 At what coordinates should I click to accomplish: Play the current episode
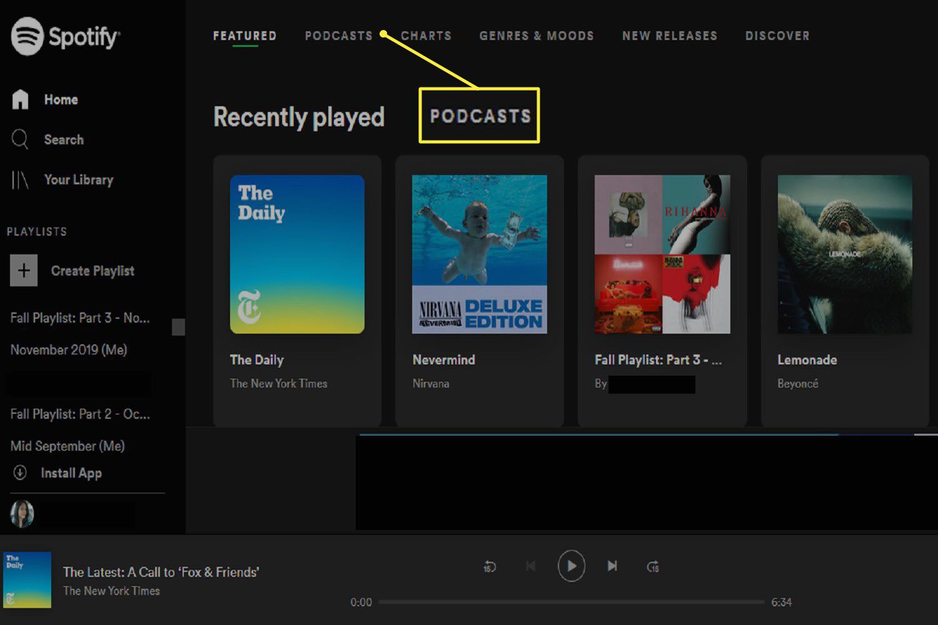click(572, 566)
